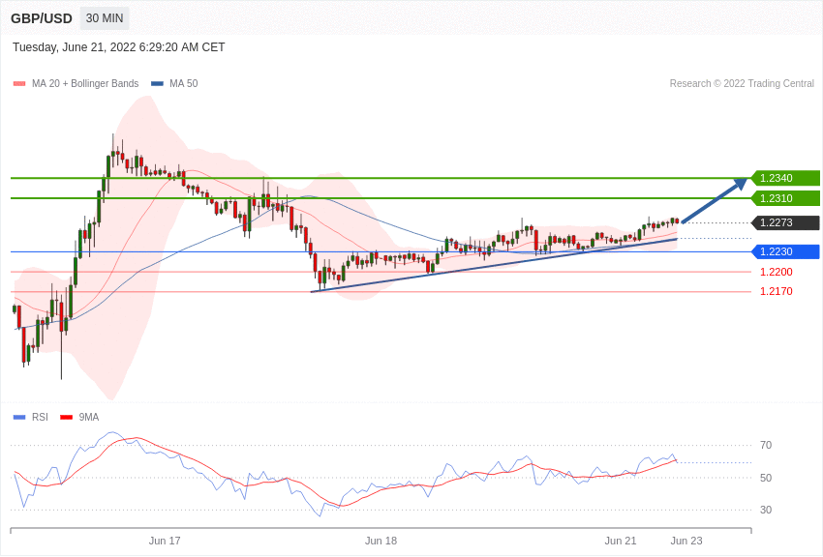Click the 1.2200 support level label
Image resolution: width=823 pixels, height=557 pixels.
pos(777,272)
